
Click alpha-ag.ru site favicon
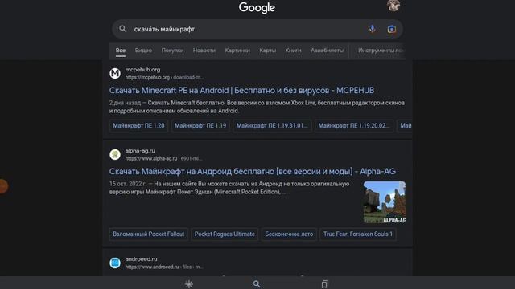115,154
